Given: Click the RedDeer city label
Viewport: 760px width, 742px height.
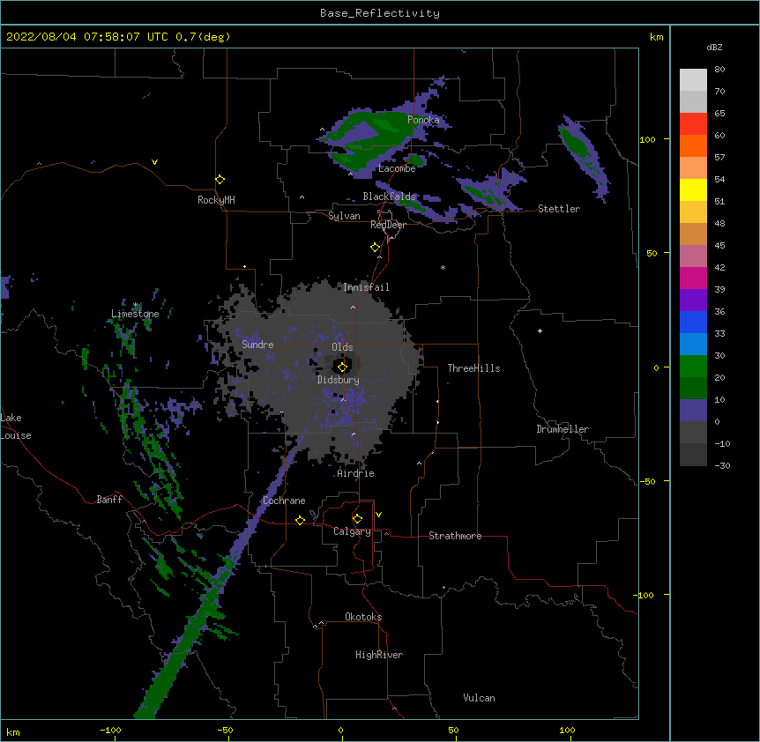Looking at the screenshot, I should coord(388,225).
